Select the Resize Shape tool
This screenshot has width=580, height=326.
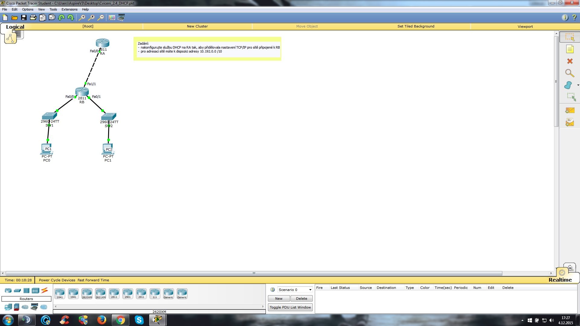(x=571, y=97)
